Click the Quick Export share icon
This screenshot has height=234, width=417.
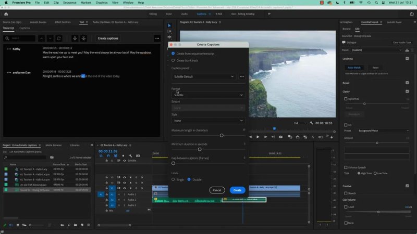pos(412,14)
